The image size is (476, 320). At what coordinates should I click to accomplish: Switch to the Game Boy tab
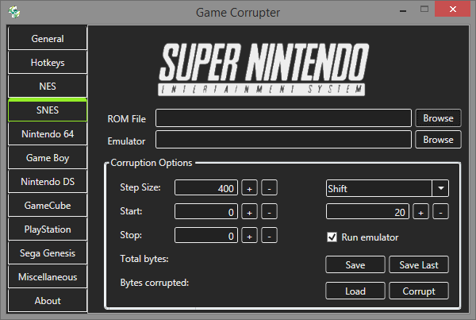[x=48, y=158]
